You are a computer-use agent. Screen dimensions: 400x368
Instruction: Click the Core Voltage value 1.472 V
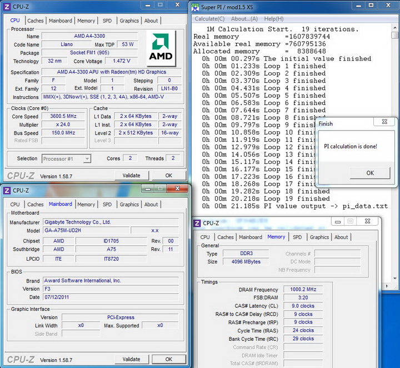122,61
